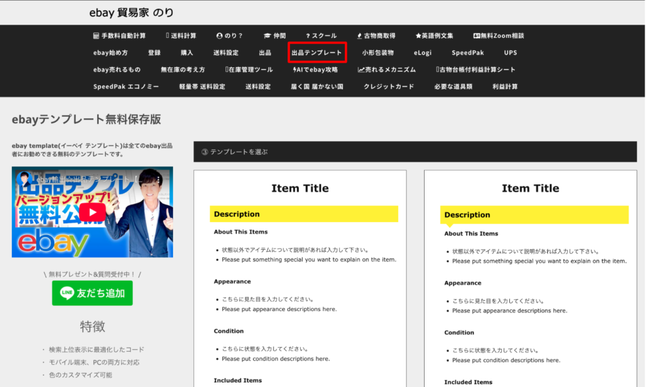
Task: Open the 必要な道具類 menu item
Action: (x=453, y=87)
